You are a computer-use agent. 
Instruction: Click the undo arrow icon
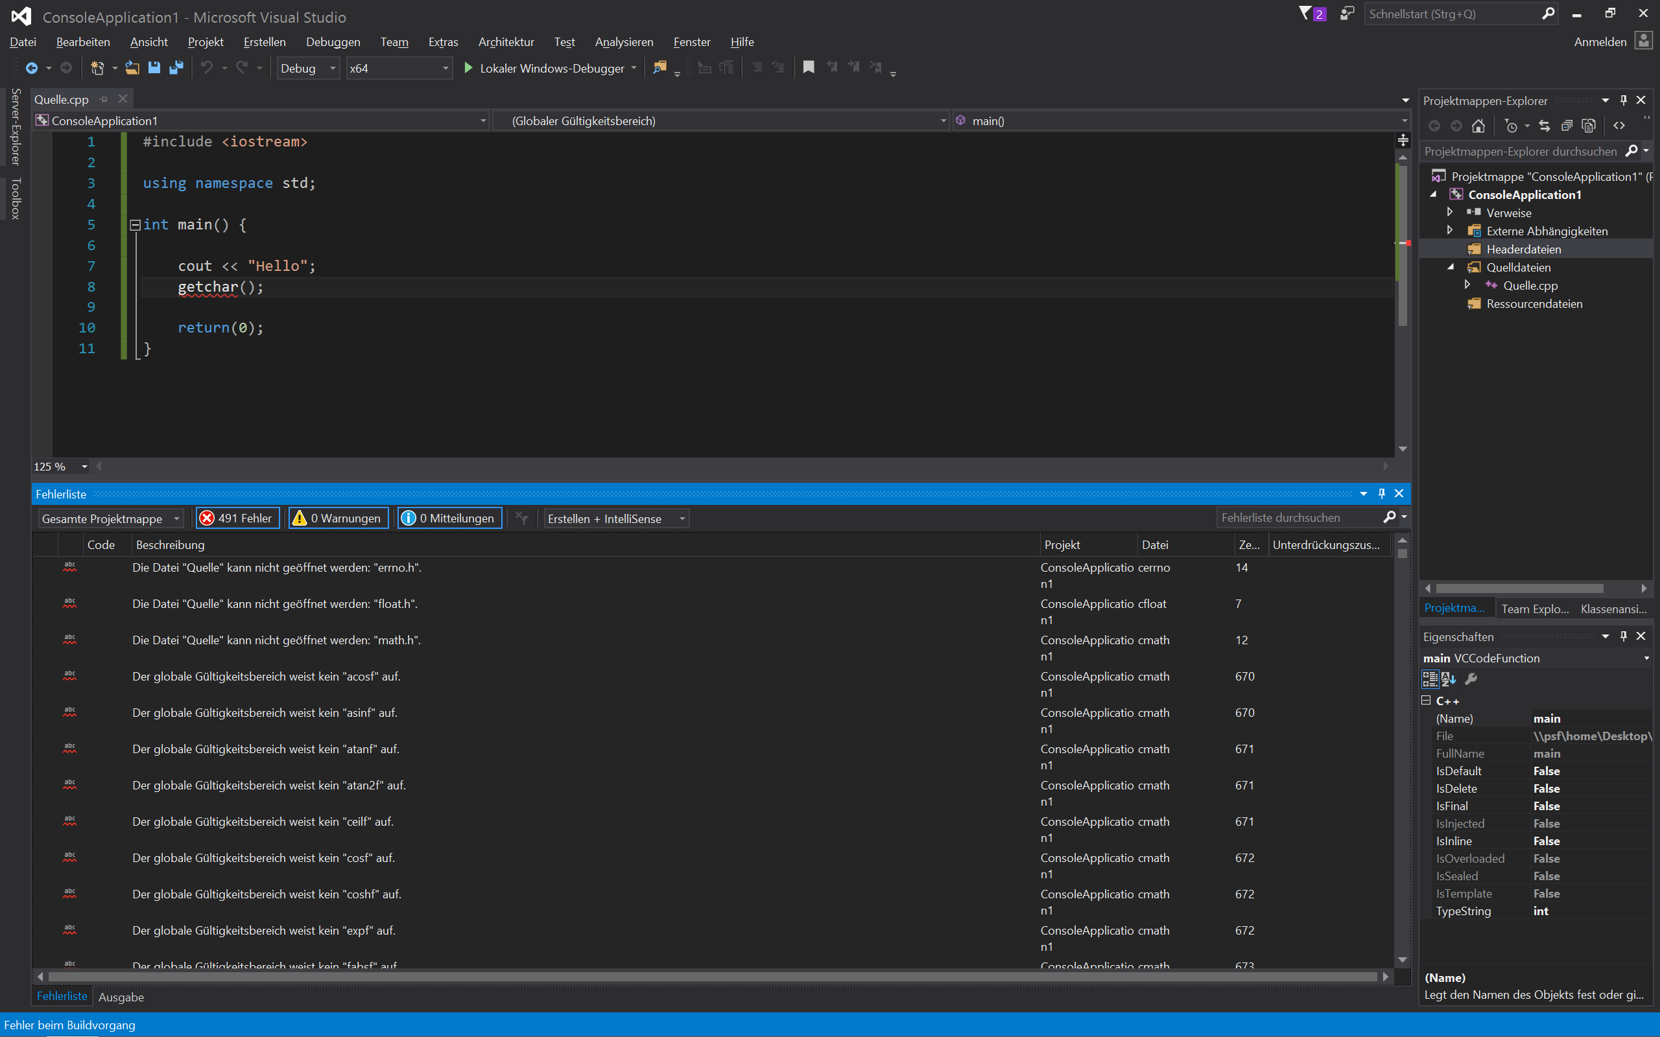pos(206,68)
